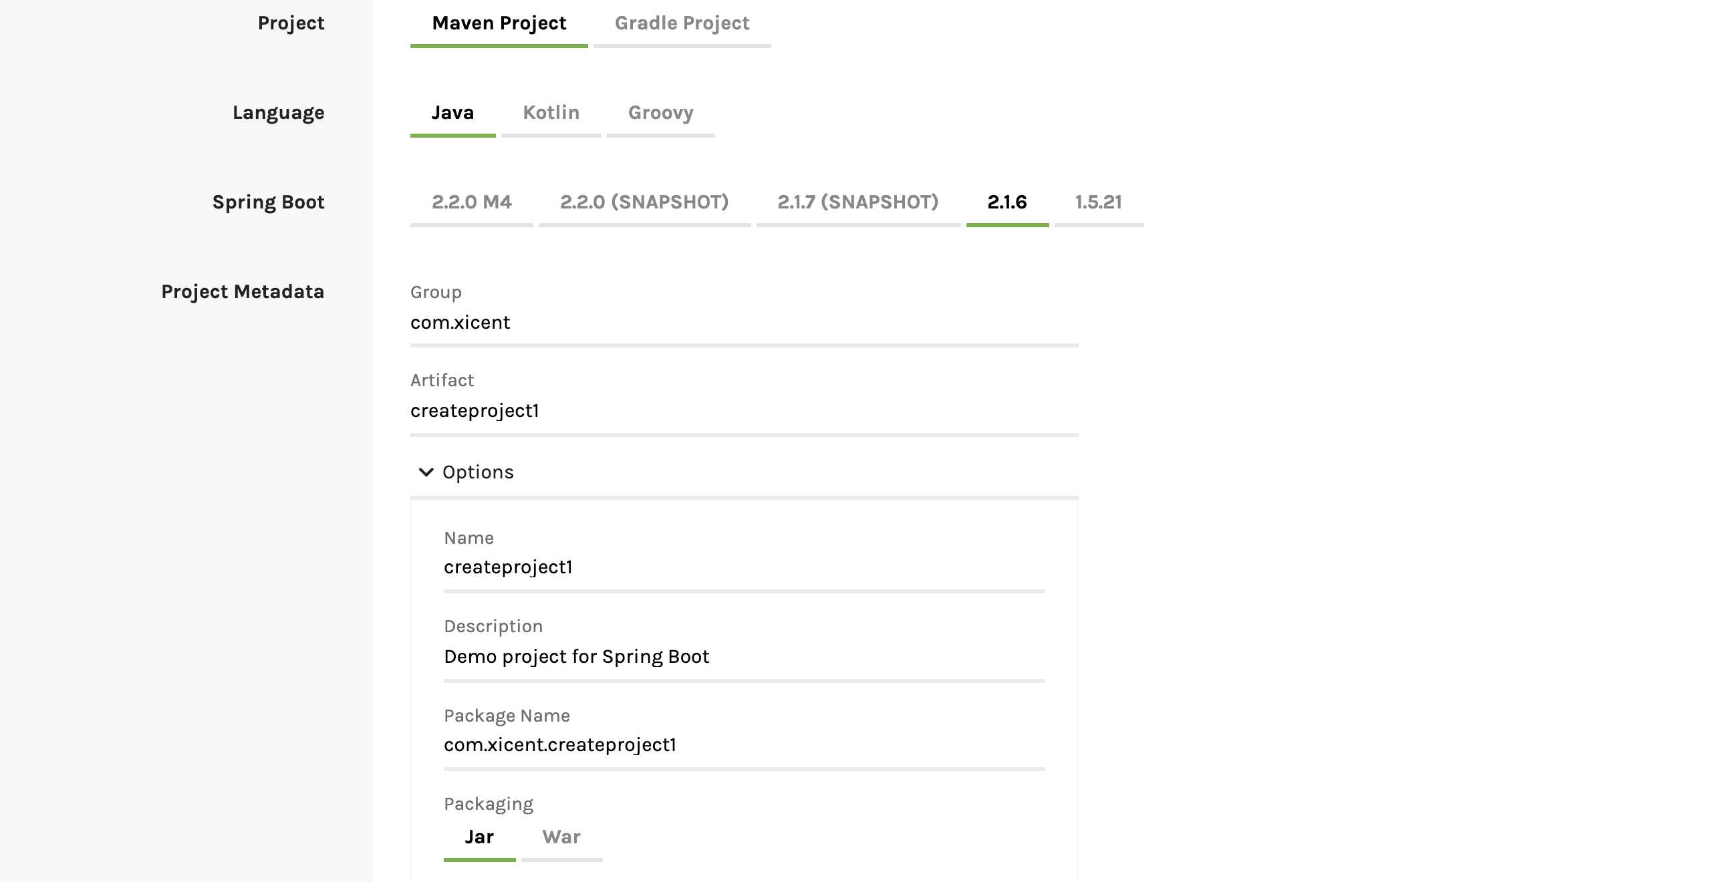Image resolution: width=1727 pixels, height=882 pixels.
Task: Choose Java as the language
Action: pyautogui.click(x=452, y=113)
